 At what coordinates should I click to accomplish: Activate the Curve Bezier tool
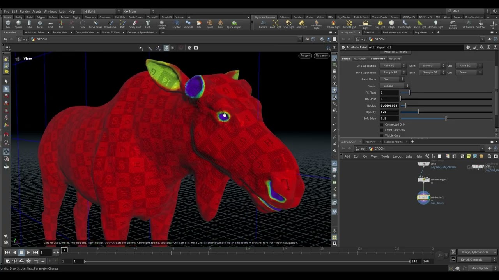pos(95,24)
